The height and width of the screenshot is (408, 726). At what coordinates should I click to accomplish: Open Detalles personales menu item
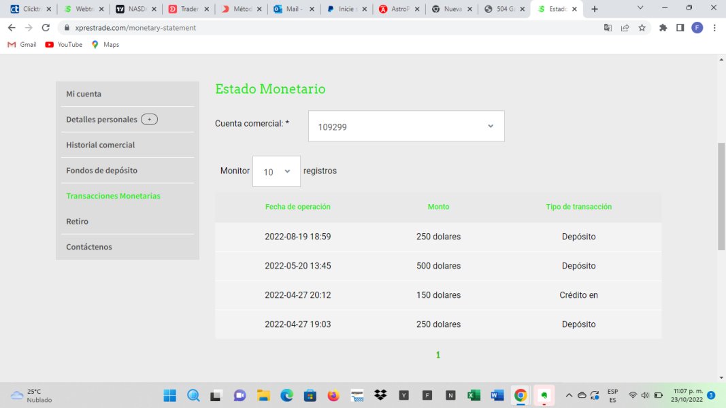tap(101, 120)
